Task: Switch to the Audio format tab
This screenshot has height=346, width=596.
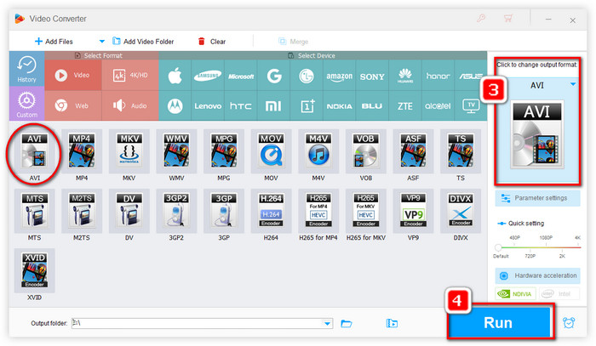Action: pos(130,106)
